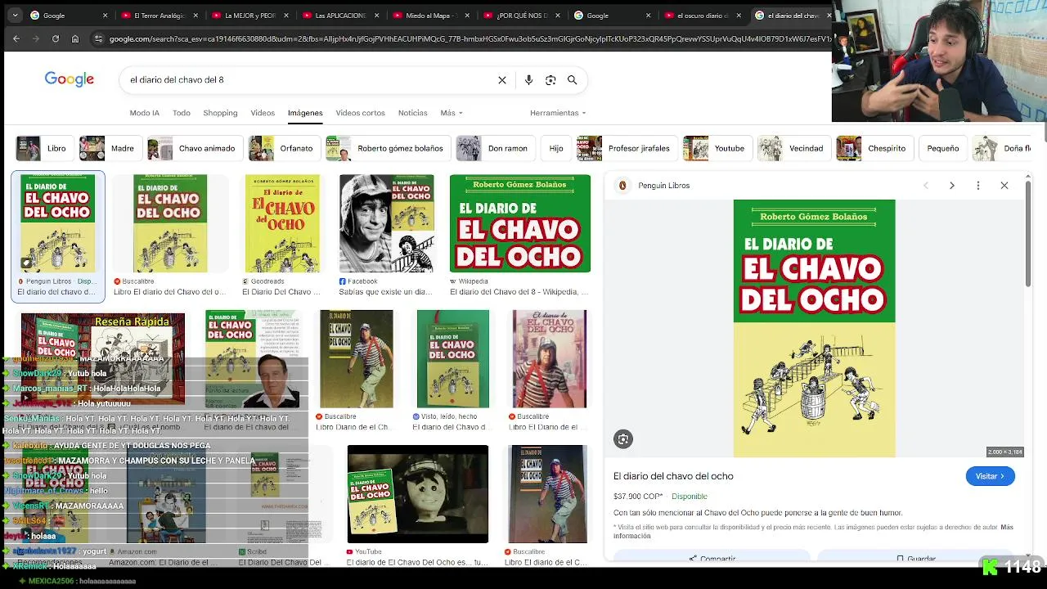Open Herramientas dropdown
Screen dimensions: 1047x589
point(558,113)
